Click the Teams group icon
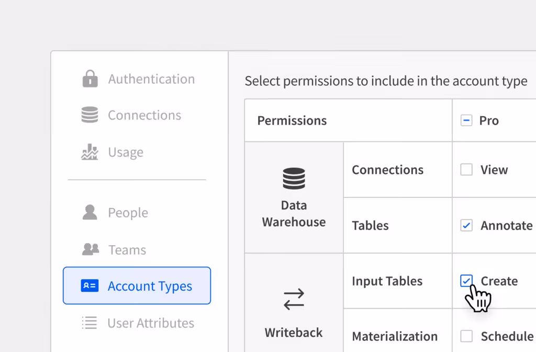 click(91, 249)
